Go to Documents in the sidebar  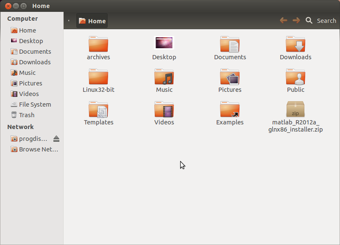[x=32, y=52]
